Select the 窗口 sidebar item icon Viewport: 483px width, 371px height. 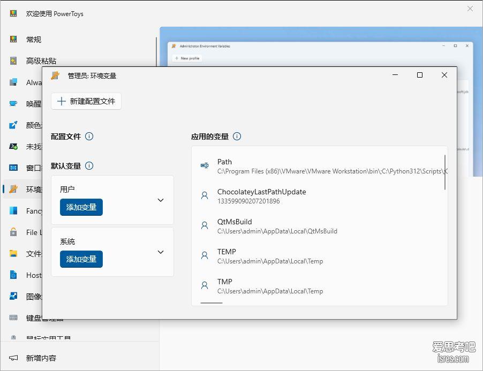pos(13,168)
